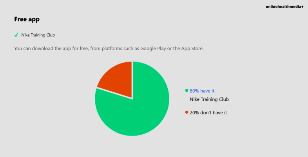The height and width of the screenshot is (157, 308).
Task: Click the plus sign in the logo
Action: 303,7
